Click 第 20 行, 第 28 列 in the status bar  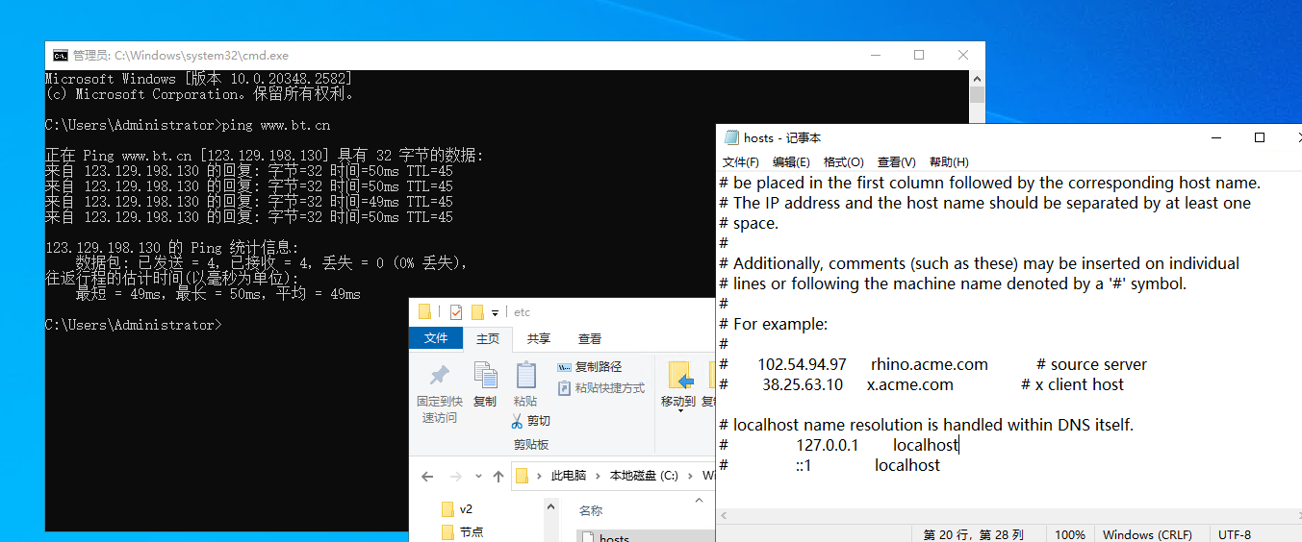973,534
